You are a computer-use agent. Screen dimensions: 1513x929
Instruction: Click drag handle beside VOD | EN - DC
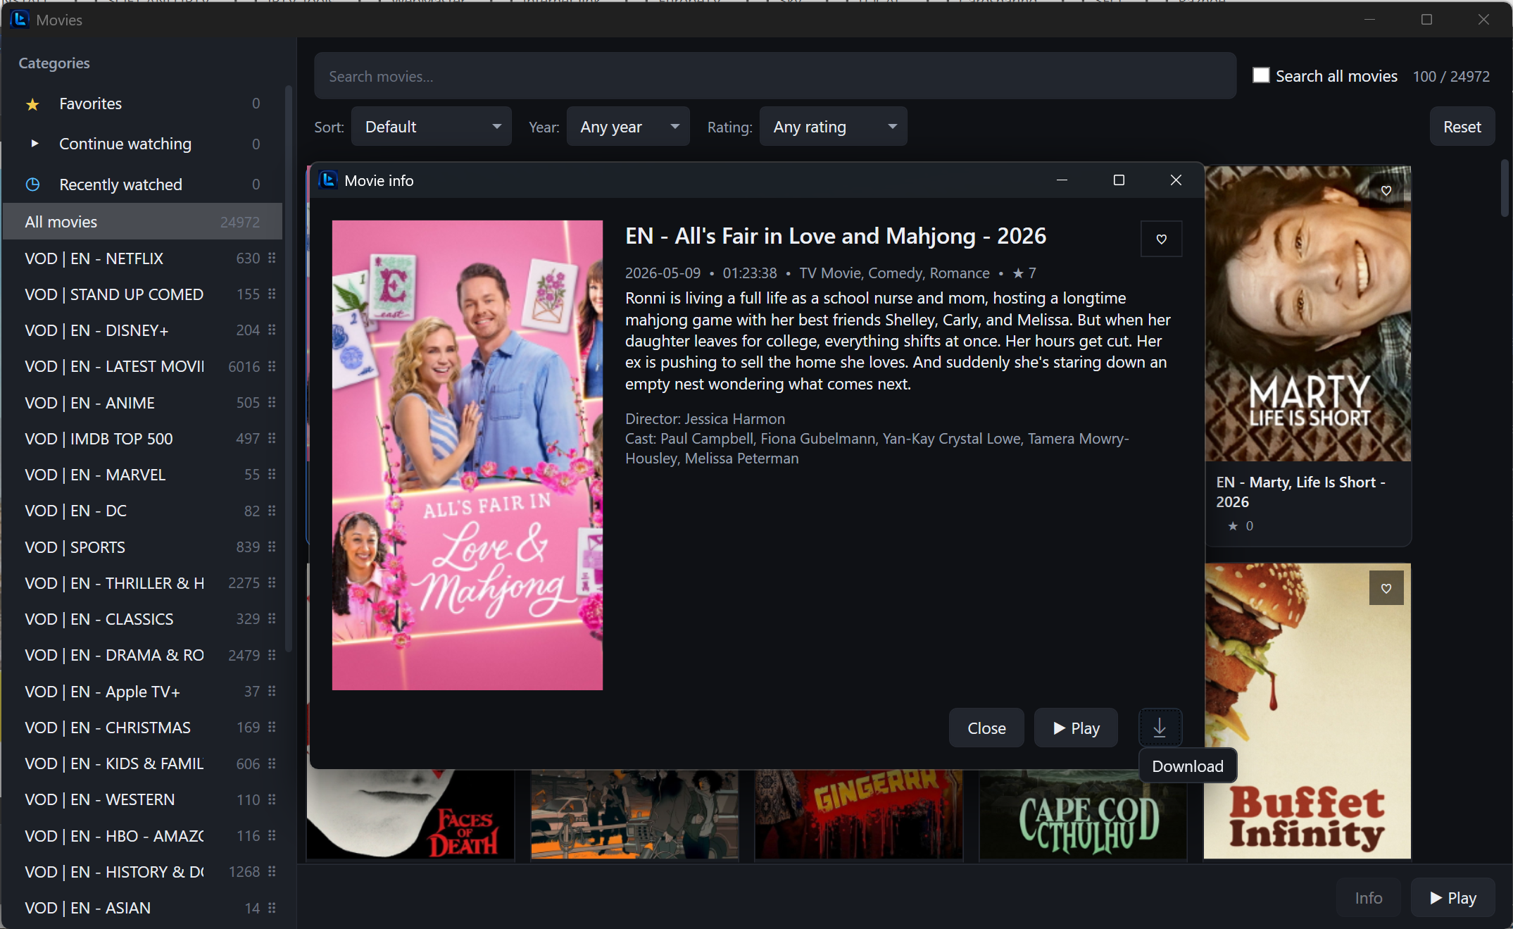coord(272,511)
